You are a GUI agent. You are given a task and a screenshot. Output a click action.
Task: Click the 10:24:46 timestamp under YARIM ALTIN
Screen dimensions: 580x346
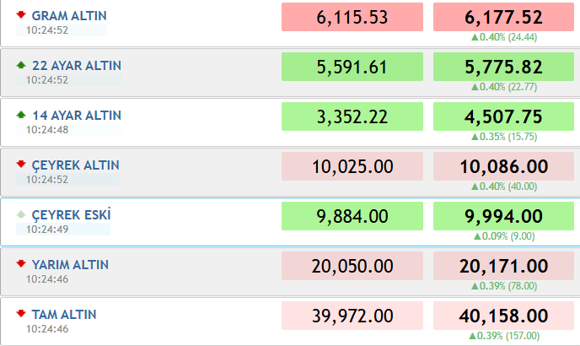[x=47, y=279]
